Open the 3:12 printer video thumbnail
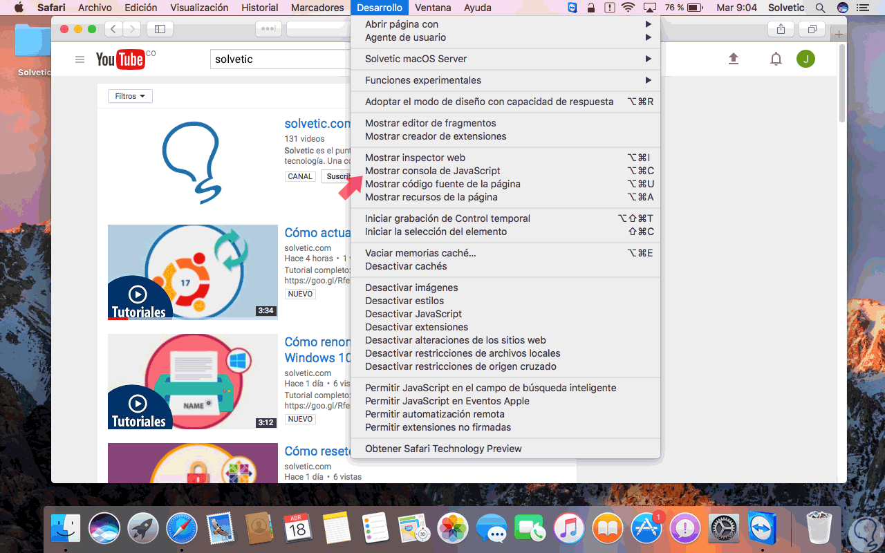 tap(193, 382)
